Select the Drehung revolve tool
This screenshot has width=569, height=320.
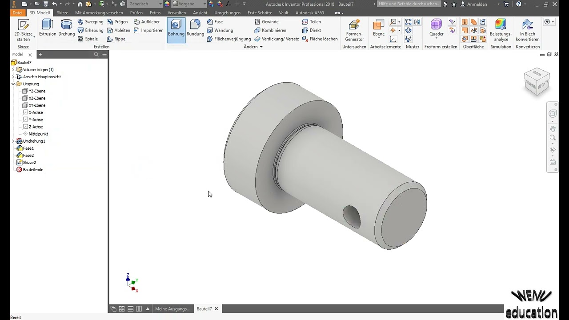66,28
